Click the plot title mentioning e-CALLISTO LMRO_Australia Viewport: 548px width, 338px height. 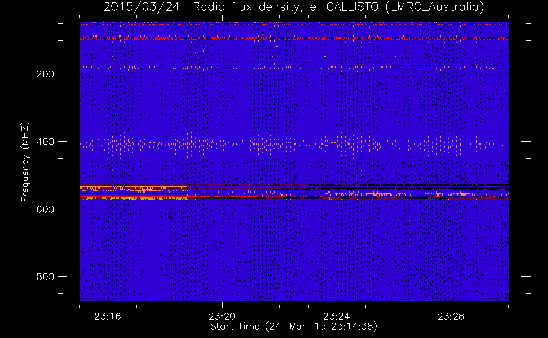(x=294, y=7)
